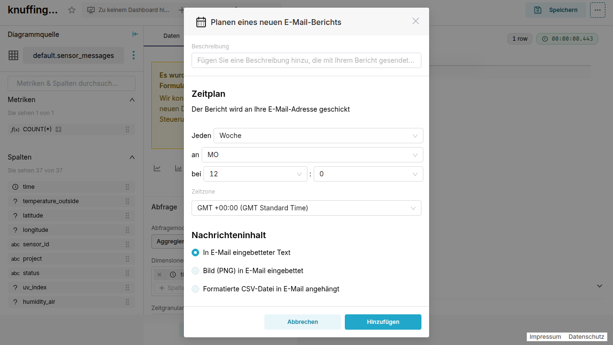Click the star favorite icon
Viewport: 613px width, 345px height.
click(72, 10)
